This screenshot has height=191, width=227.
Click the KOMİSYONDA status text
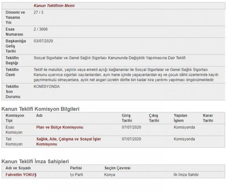tap(47, 87)
